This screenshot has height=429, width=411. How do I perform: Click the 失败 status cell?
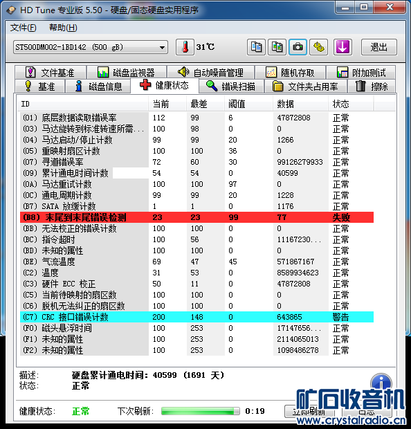pyautogui.click(x=341, y=217)
